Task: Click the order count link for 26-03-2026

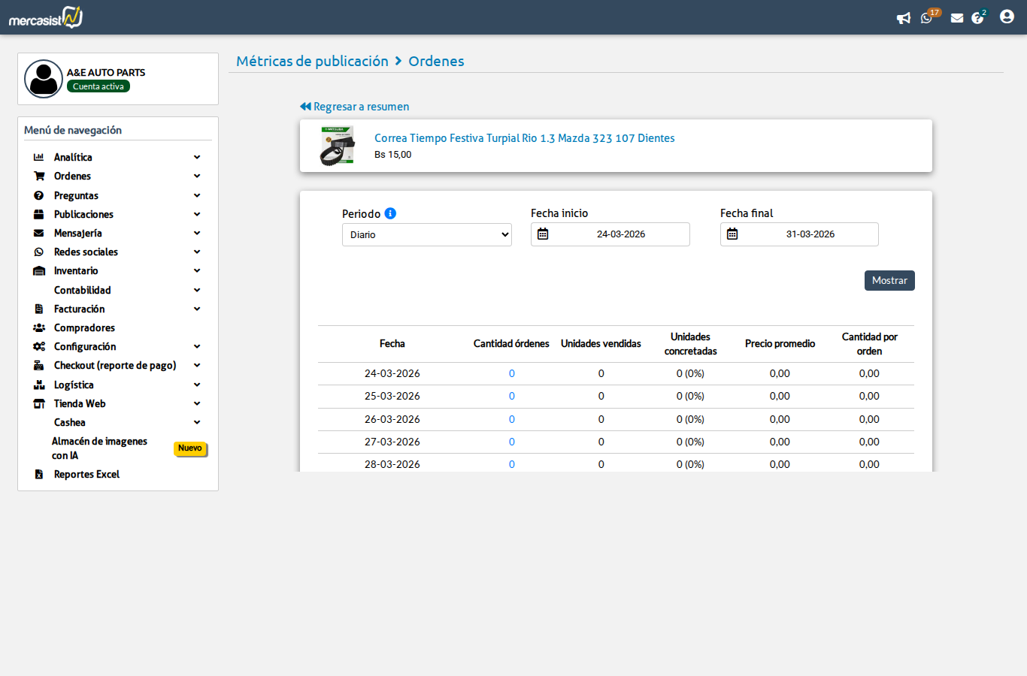Action: 512,419
